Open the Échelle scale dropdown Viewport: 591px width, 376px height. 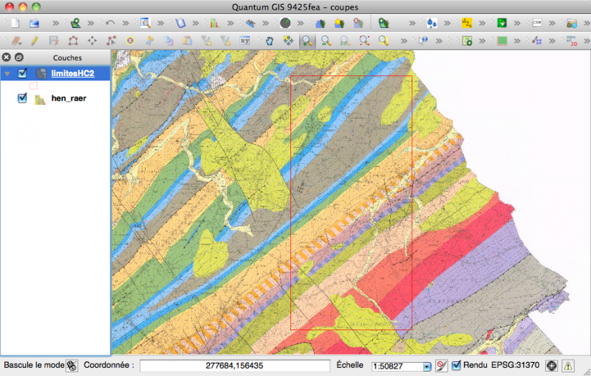pyautogui.click(x=427, y=366)
